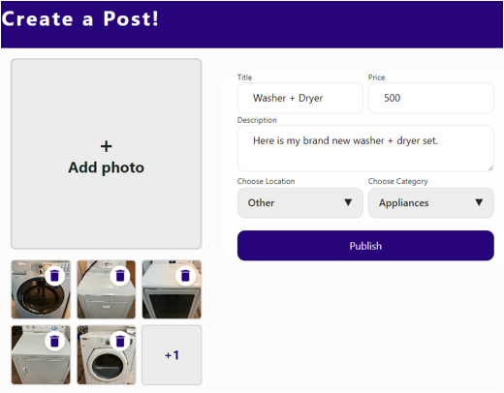This screenshot has height=393, width=504.
Task: Click the plus icon above Add photo
Action: tap(107, 146)
